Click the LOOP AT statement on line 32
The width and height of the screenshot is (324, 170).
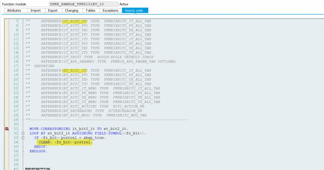[88, 133]
